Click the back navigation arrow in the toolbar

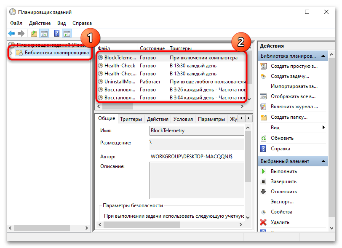(11, 33)
